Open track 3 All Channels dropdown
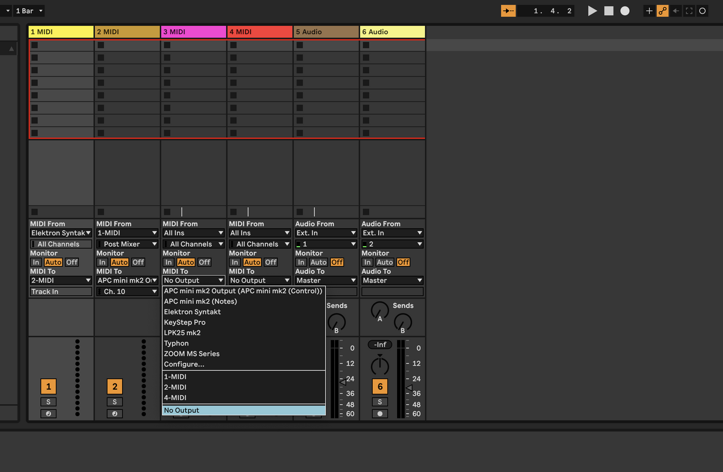 tap(194, 244)
